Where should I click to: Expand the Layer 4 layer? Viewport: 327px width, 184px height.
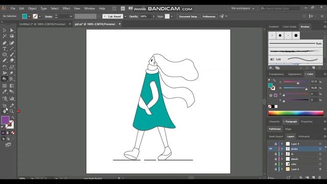pyautogui.click(x=282, y=144)
